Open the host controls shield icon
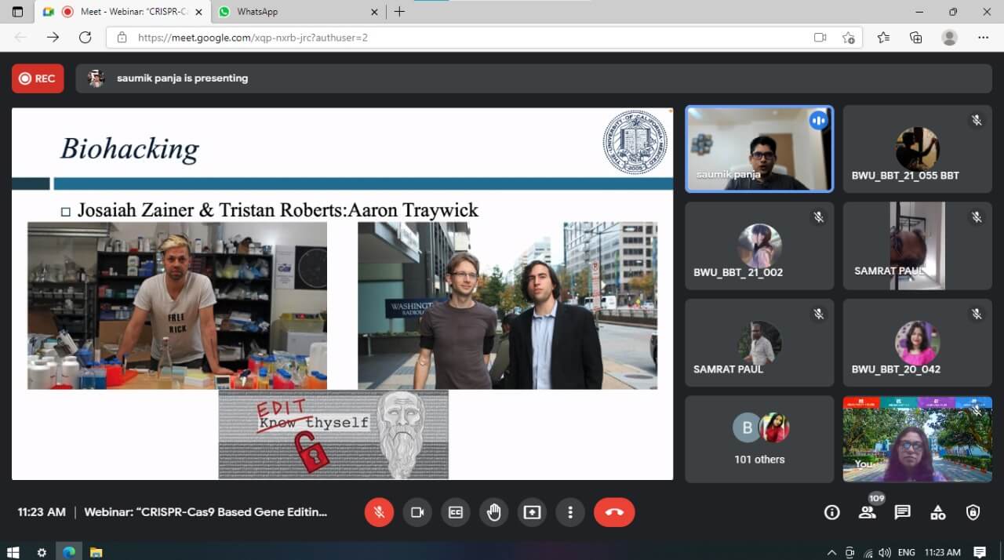The width and height of the screenshot is (1004, 560). click(973, 512)
